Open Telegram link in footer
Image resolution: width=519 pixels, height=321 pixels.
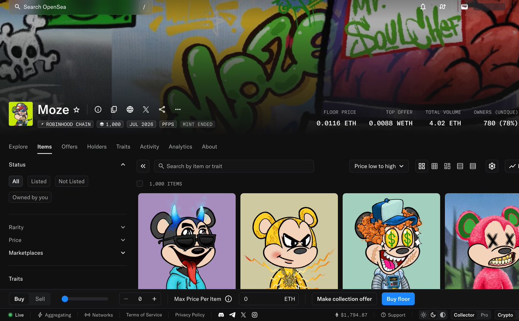232,315
